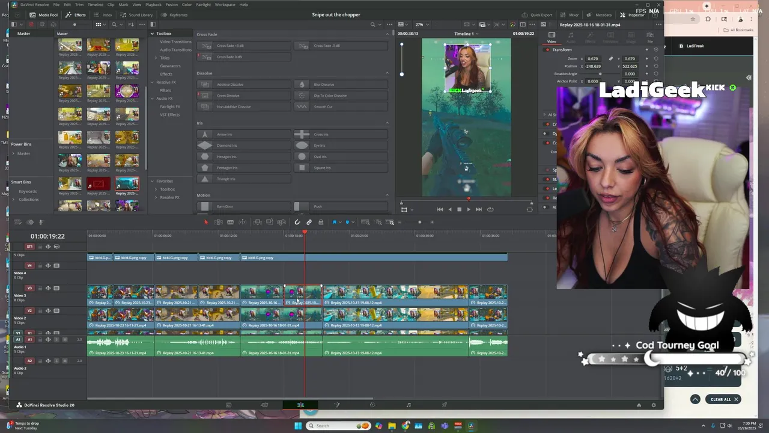Viewport: 769px width, 433px height.
Task: Toggle timeline snapping magnet icon
Action: [x=297, y=223]
